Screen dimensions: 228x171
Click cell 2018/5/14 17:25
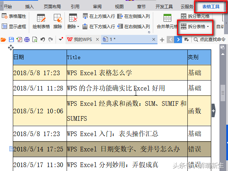click(x=40, y=149)
